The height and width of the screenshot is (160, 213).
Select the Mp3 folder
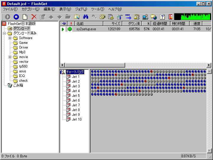tap(22, 52)
